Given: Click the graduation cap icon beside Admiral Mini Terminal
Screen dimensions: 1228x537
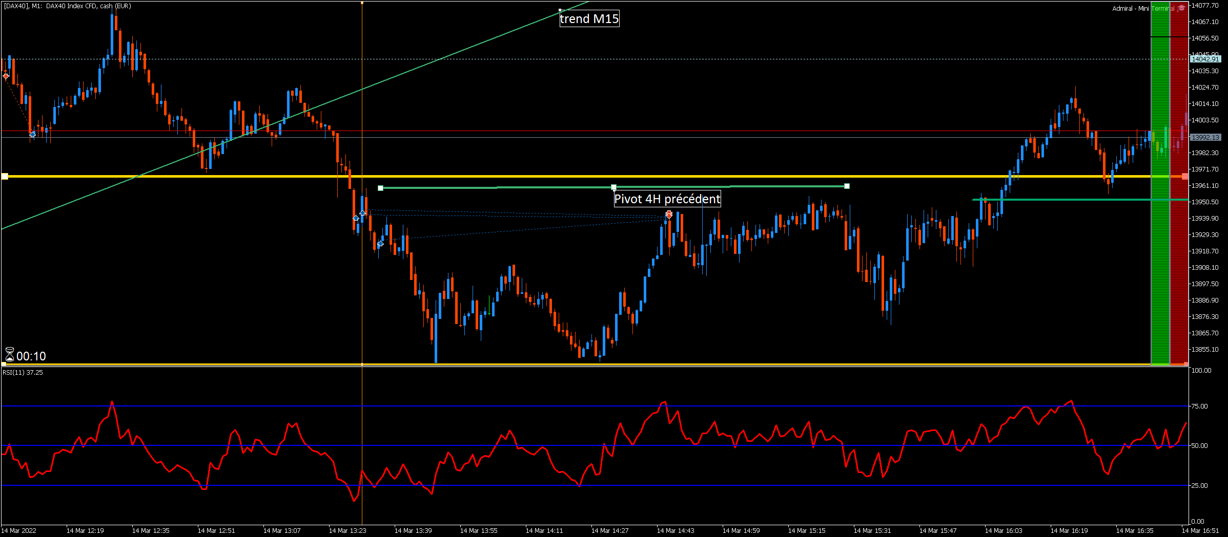Looking at the screenshot, I should pos(1181,8).
